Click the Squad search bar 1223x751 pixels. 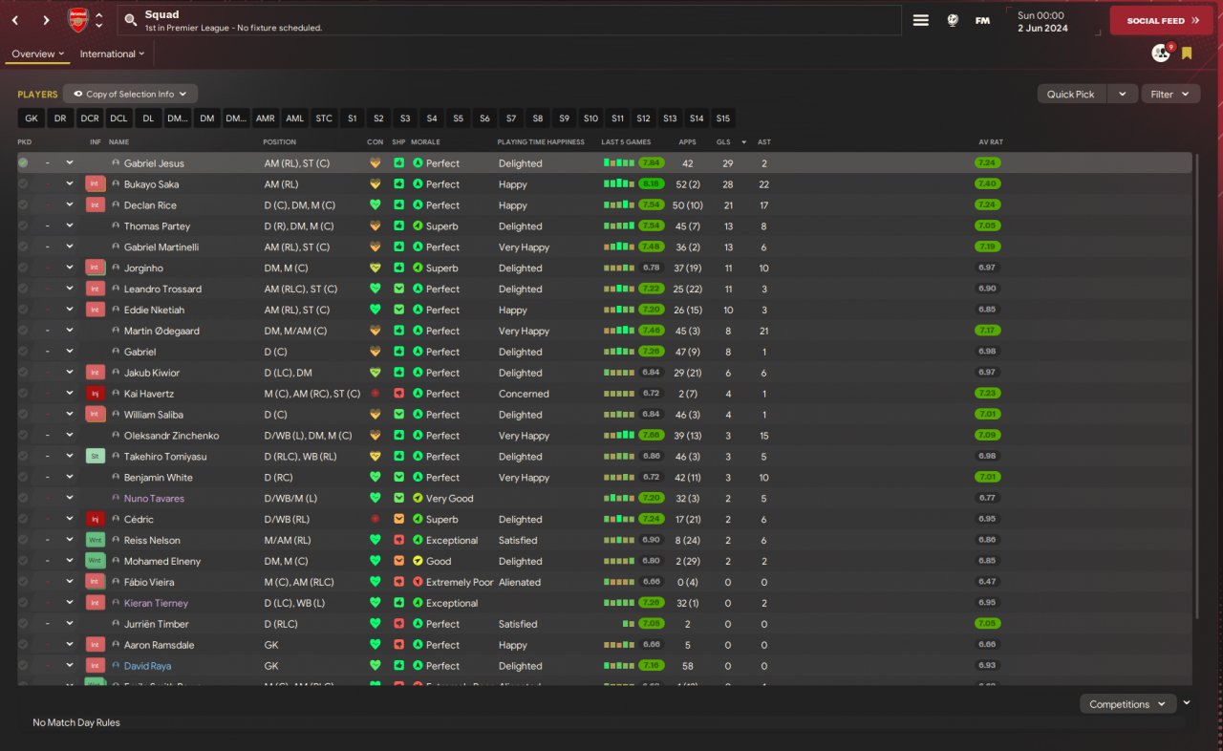[509, 20]
